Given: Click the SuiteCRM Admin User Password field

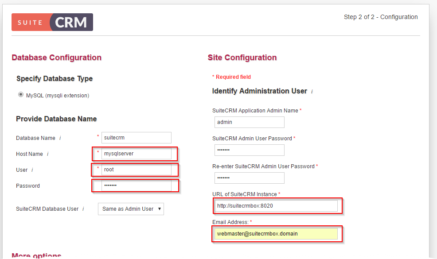Looking at the screenshot, I should click(x=249, y=150).
